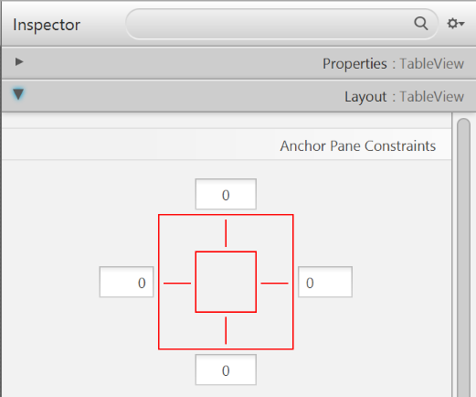Toggle the bottom anchor red line

point(226,330)
